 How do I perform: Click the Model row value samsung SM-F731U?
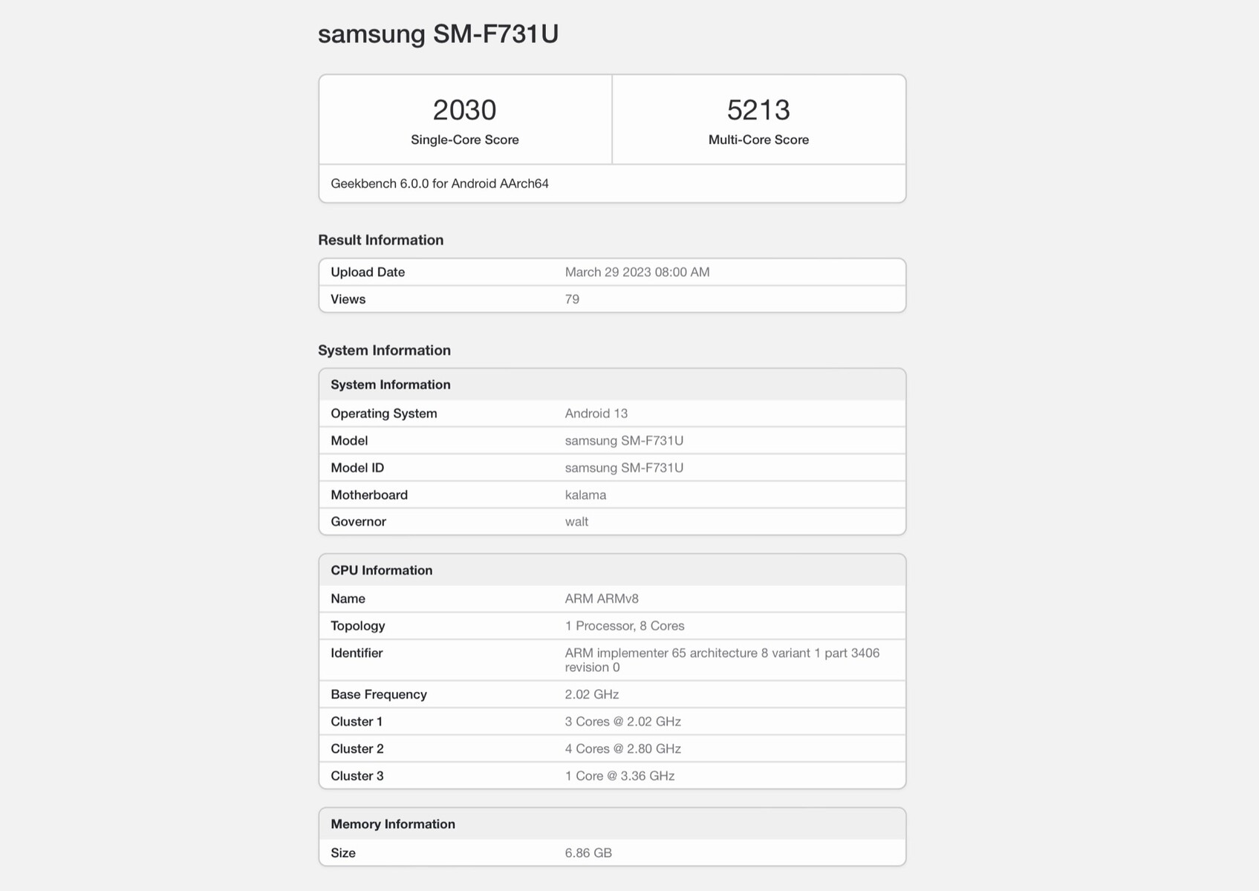(x=622, y=440)
